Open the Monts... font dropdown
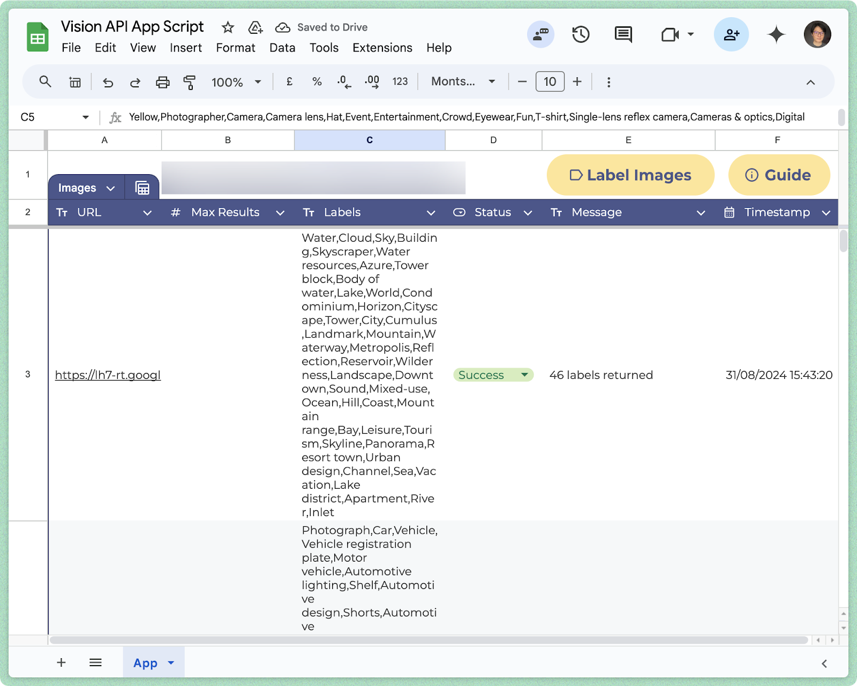The height and width of the screenshot is (686, 857). [x=463, y=81]
